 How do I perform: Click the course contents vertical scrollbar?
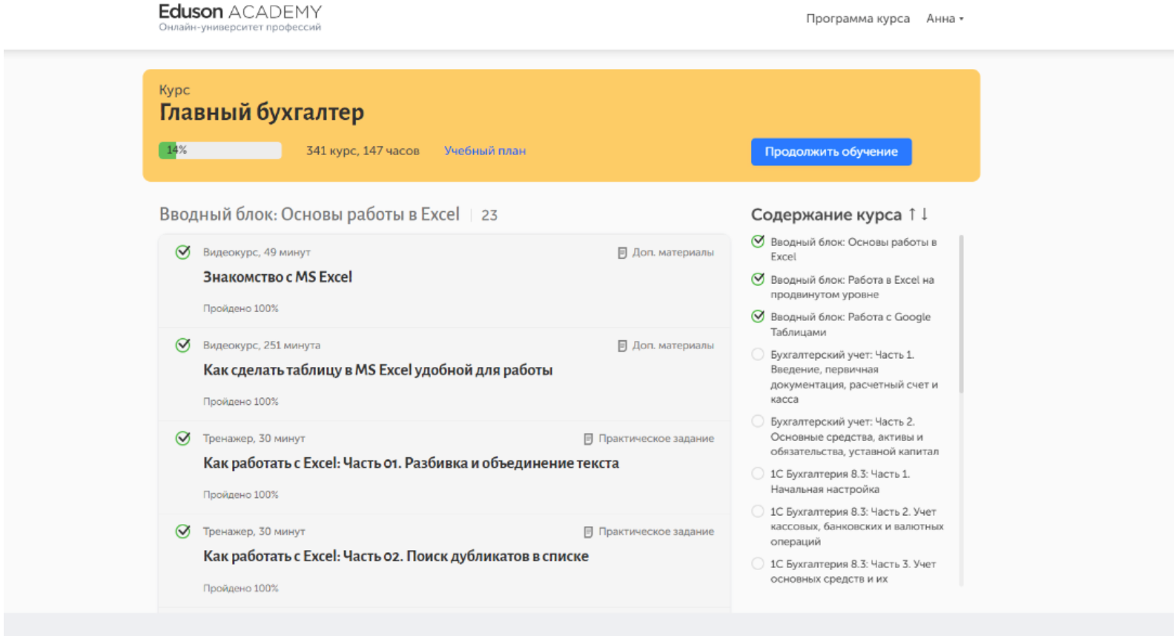point(962,314)
